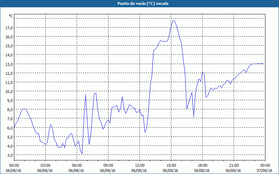Image resolution: width=279 pixels, height=174 pixels.
Task: Select the 16,0 axis value
Action: (x=9, y=37)
